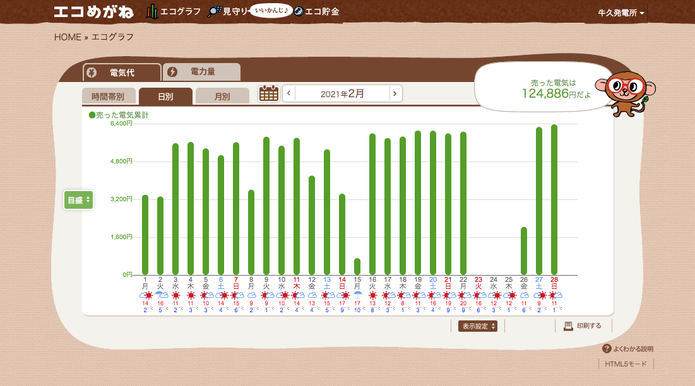The image size is (695, 386).
Task: Click the day 27 土 date label
Action: [x=539, y=283]
